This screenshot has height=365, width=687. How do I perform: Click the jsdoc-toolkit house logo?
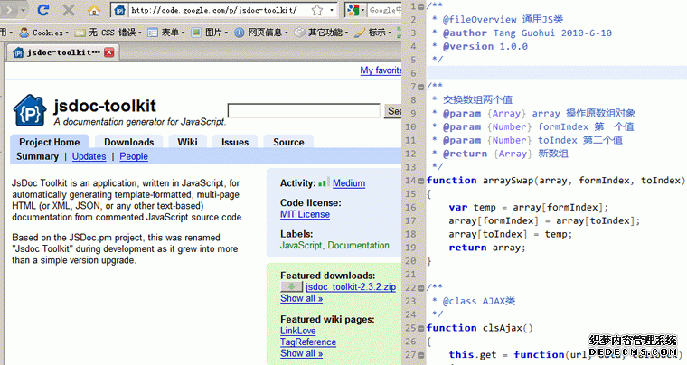coord(29,111)
